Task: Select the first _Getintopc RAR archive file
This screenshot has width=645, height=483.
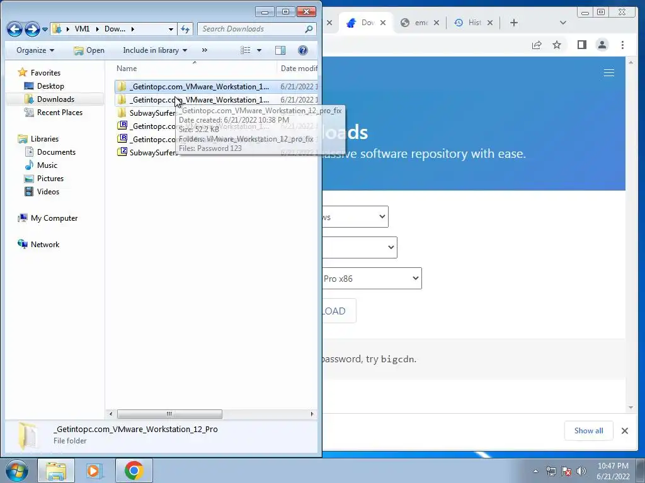Action: tap(146, 126)
